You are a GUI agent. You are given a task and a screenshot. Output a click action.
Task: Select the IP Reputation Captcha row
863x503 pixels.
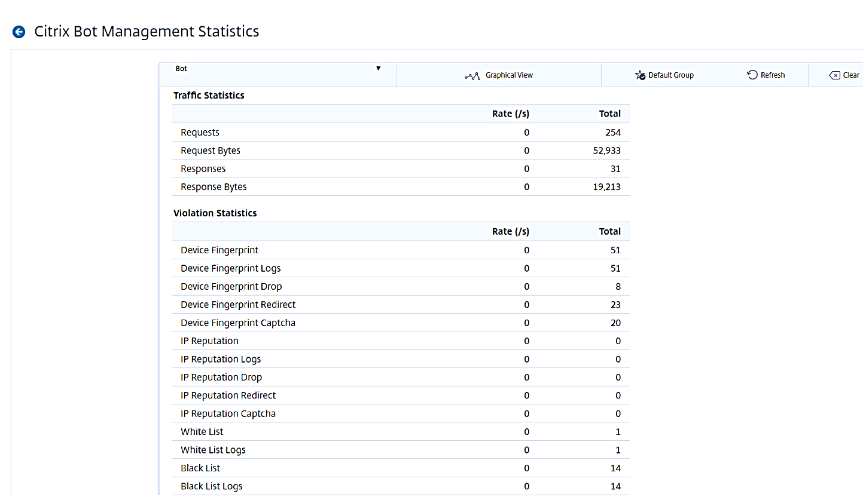pyautogui.click(x=228, y=413)
